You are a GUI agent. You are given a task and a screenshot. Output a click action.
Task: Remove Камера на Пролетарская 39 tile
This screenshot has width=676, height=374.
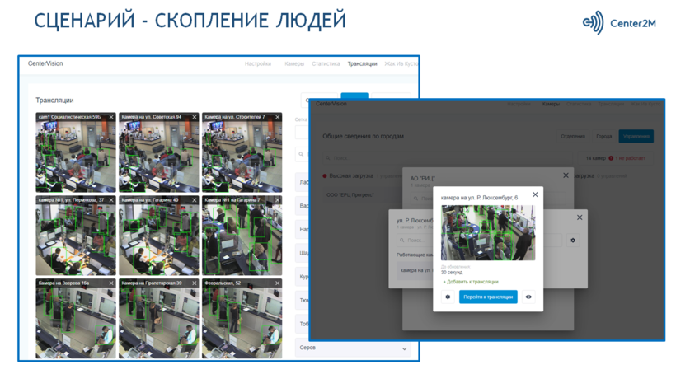(x=195, y=283)
